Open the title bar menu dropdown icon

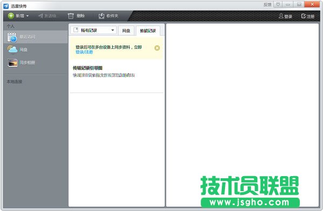point(278,4)
